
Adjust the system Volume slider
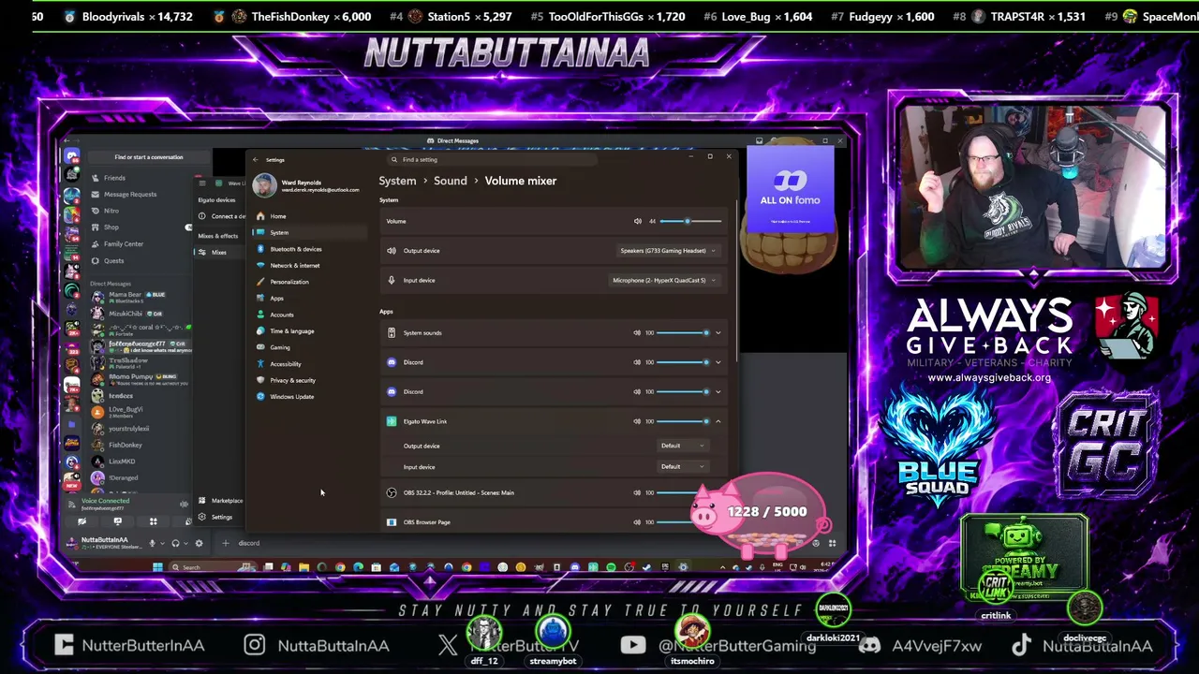point(690,221)
